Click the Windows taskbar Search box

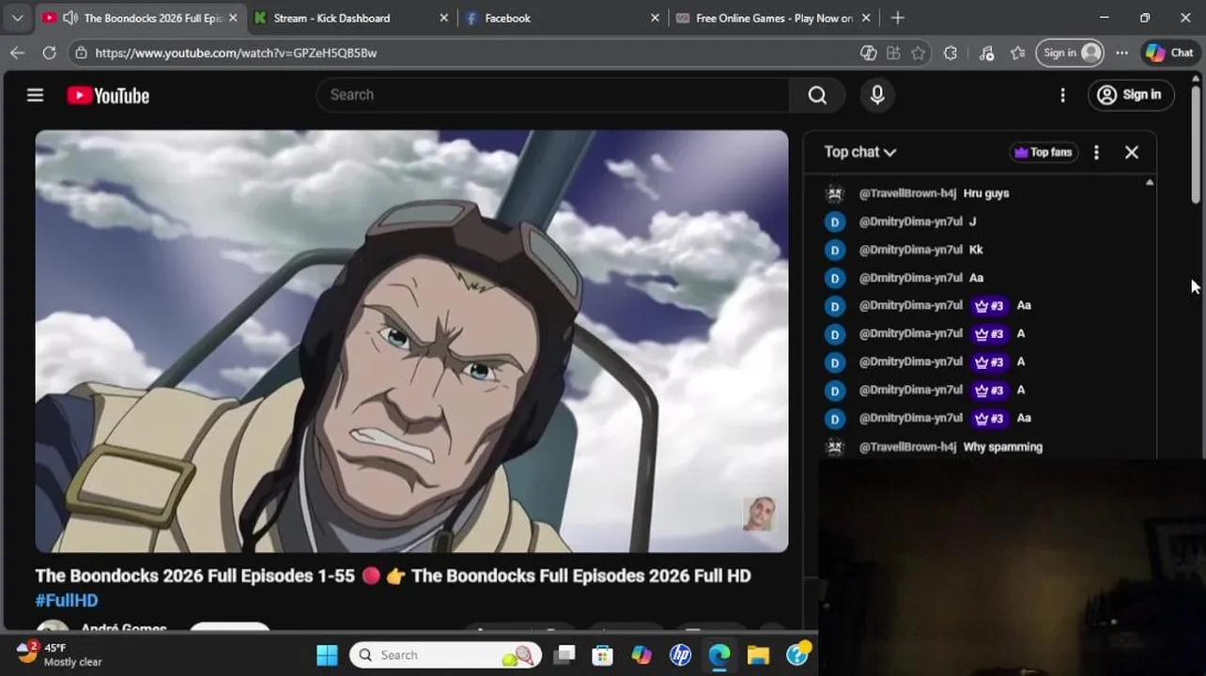pos(447,654)
